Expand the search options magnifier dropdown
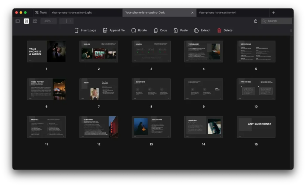306x186 pixels. point(265,21)
